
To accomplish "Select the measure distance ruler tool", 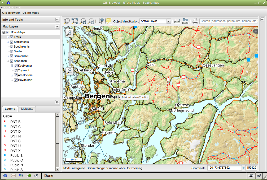I will pos(177,21).
